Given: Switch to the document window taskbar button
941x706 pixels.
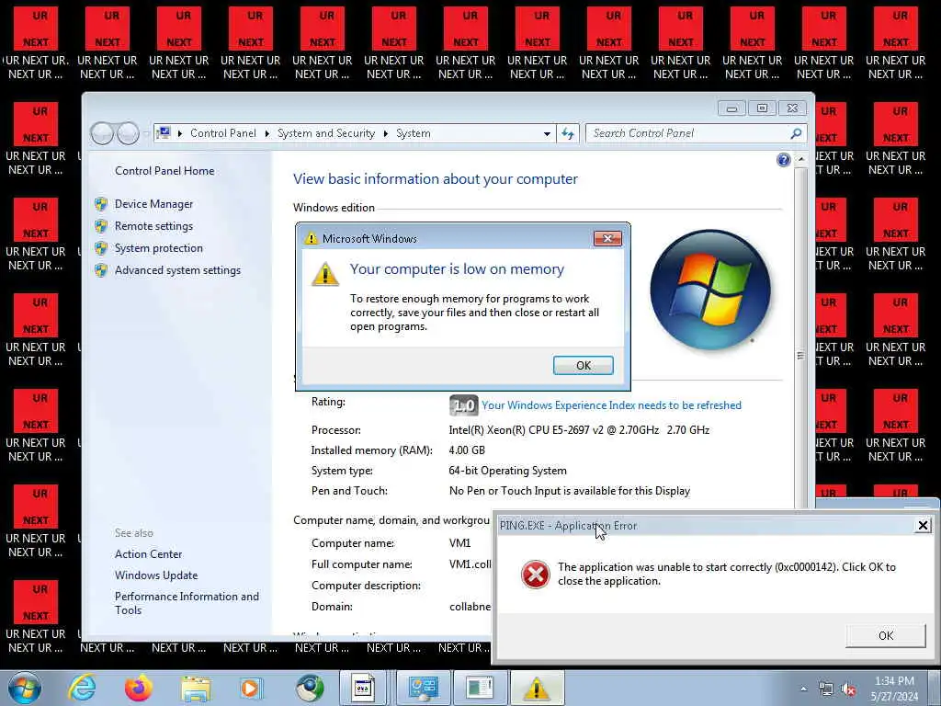Looking at the screenshot, I should pyautogui.click(x=480, y=688).
